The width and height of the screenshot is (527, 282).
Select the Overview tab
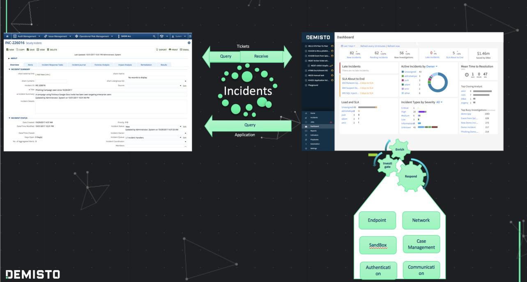14,65
